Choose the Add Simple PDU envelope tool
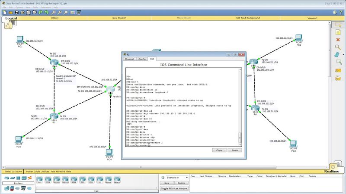 338,71
